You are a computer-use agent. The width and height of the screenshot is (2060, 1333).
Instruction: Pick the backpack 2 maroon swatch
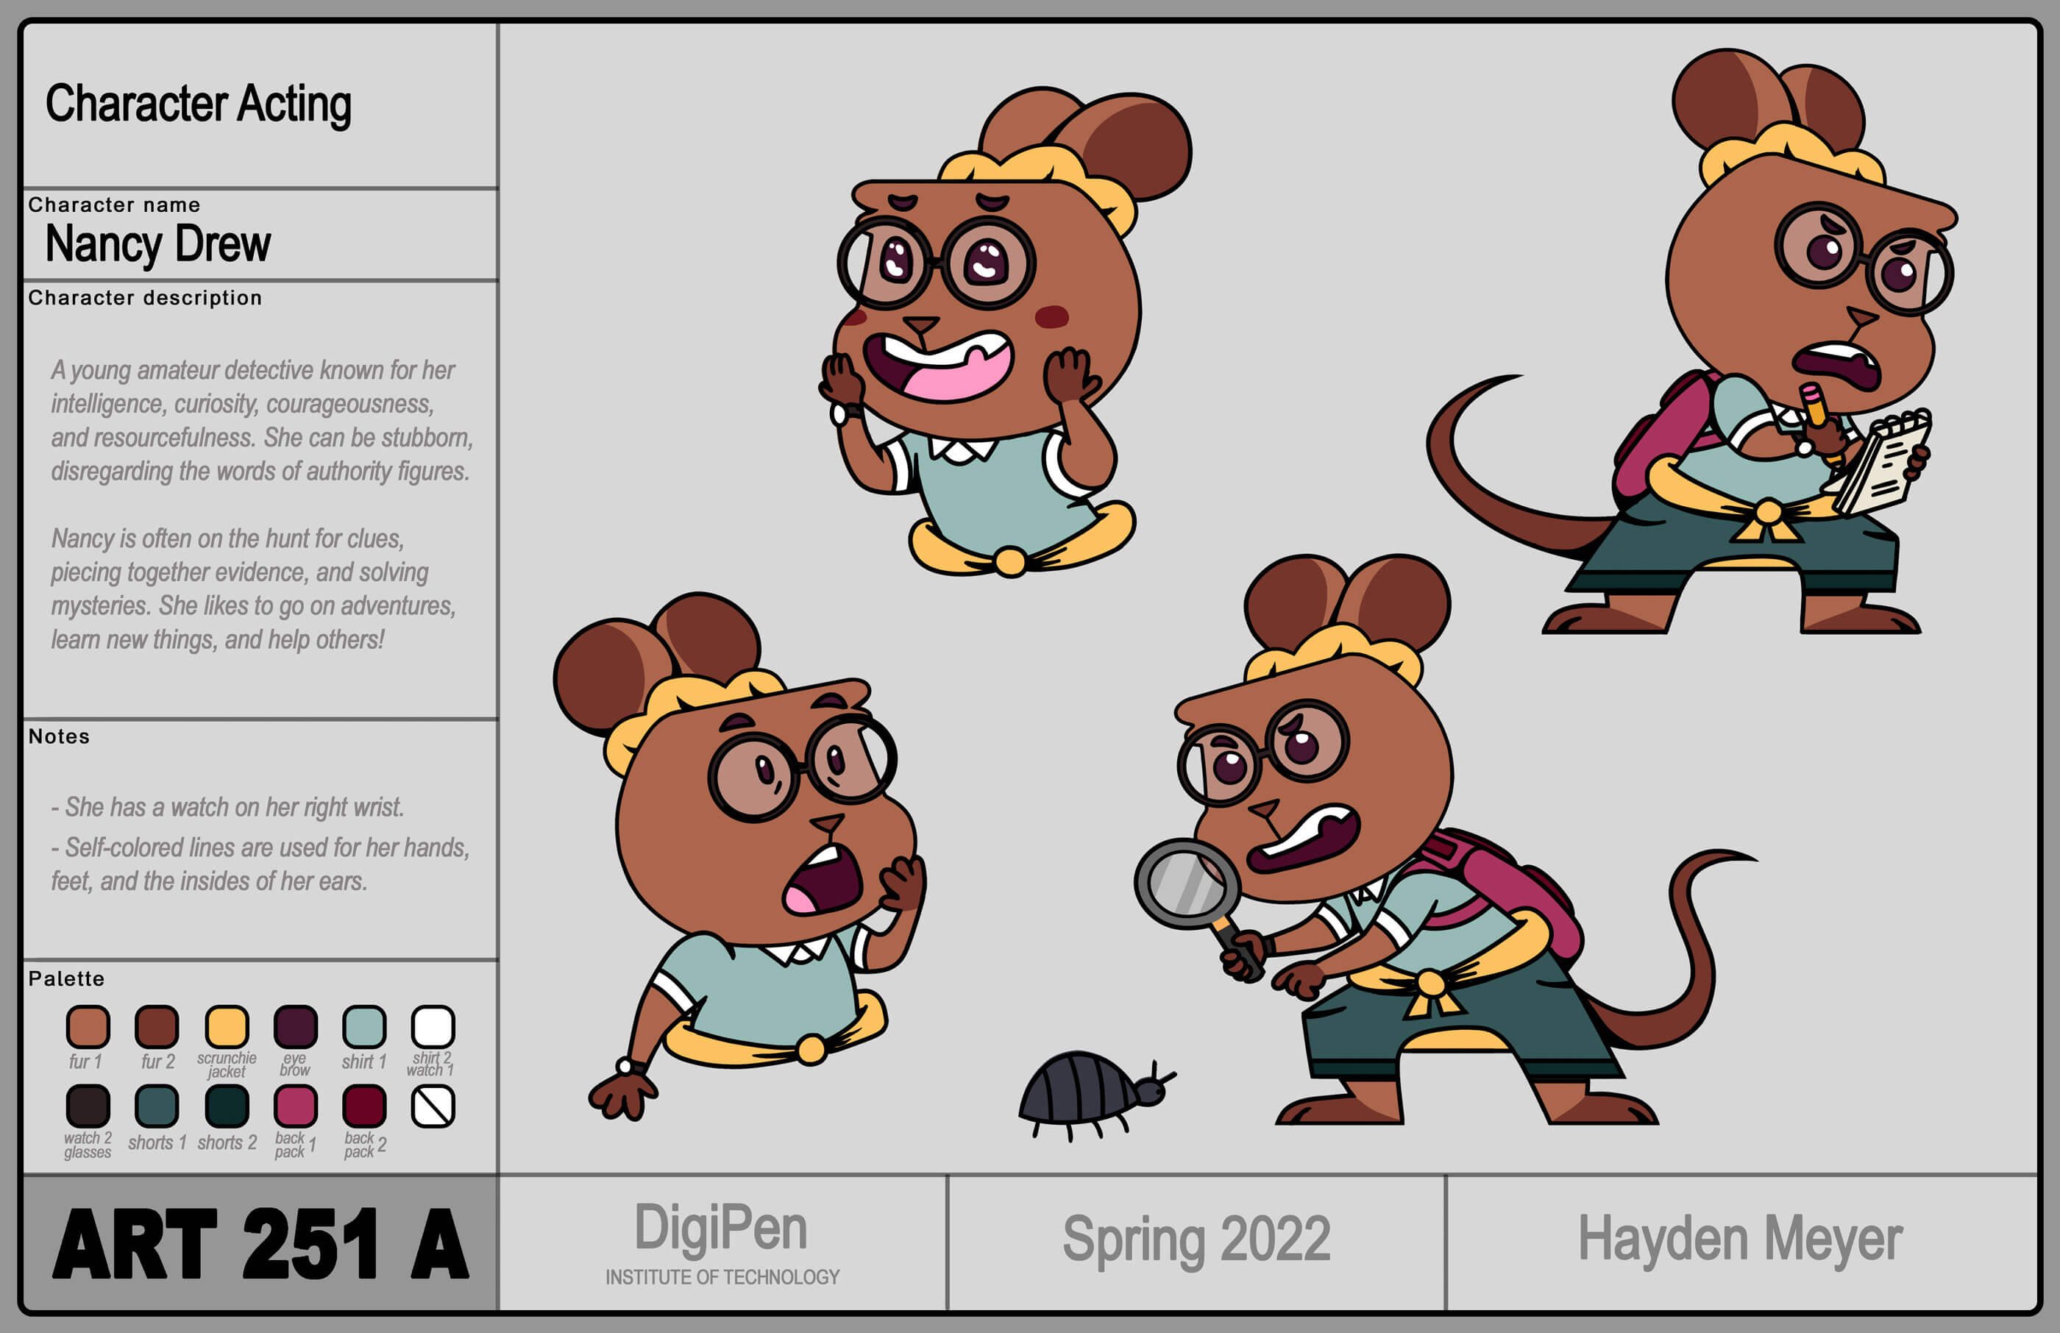click(x=364, y=1106)
